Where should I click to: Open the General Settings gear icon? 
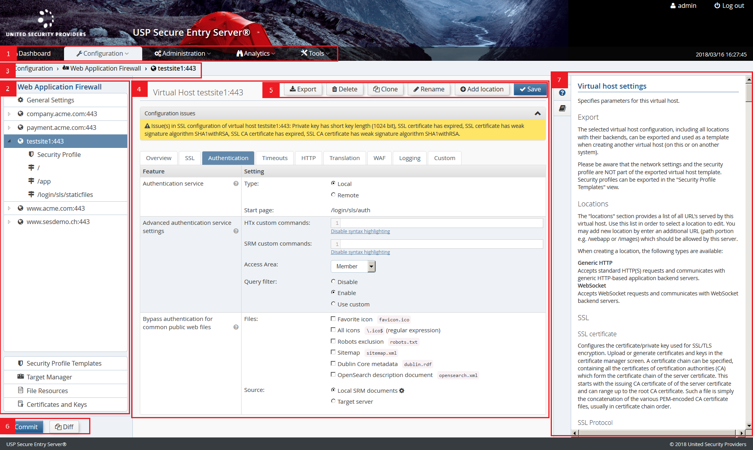pyautogui.click(x=21, y=100)
